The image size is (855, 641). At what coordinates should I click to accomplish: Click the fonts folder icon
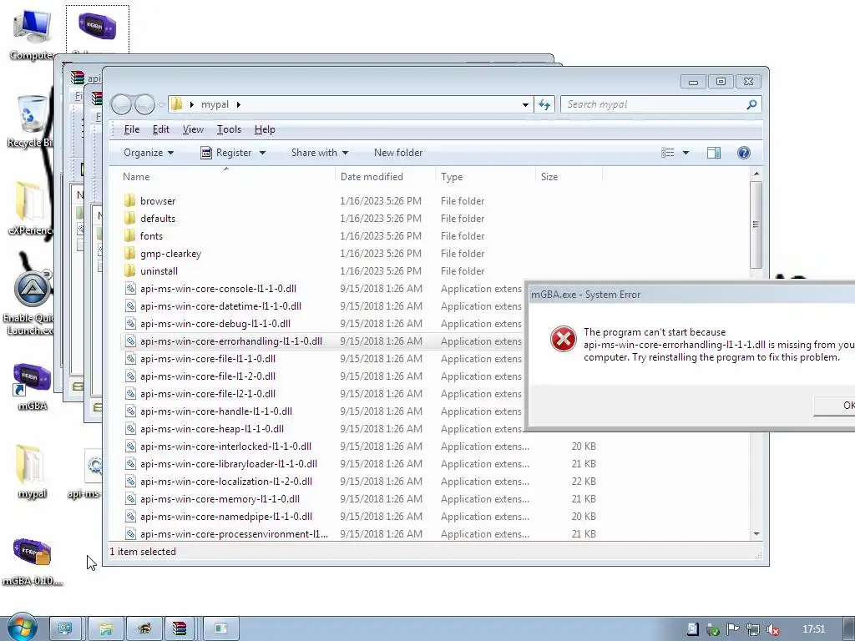tap(129, 235)
